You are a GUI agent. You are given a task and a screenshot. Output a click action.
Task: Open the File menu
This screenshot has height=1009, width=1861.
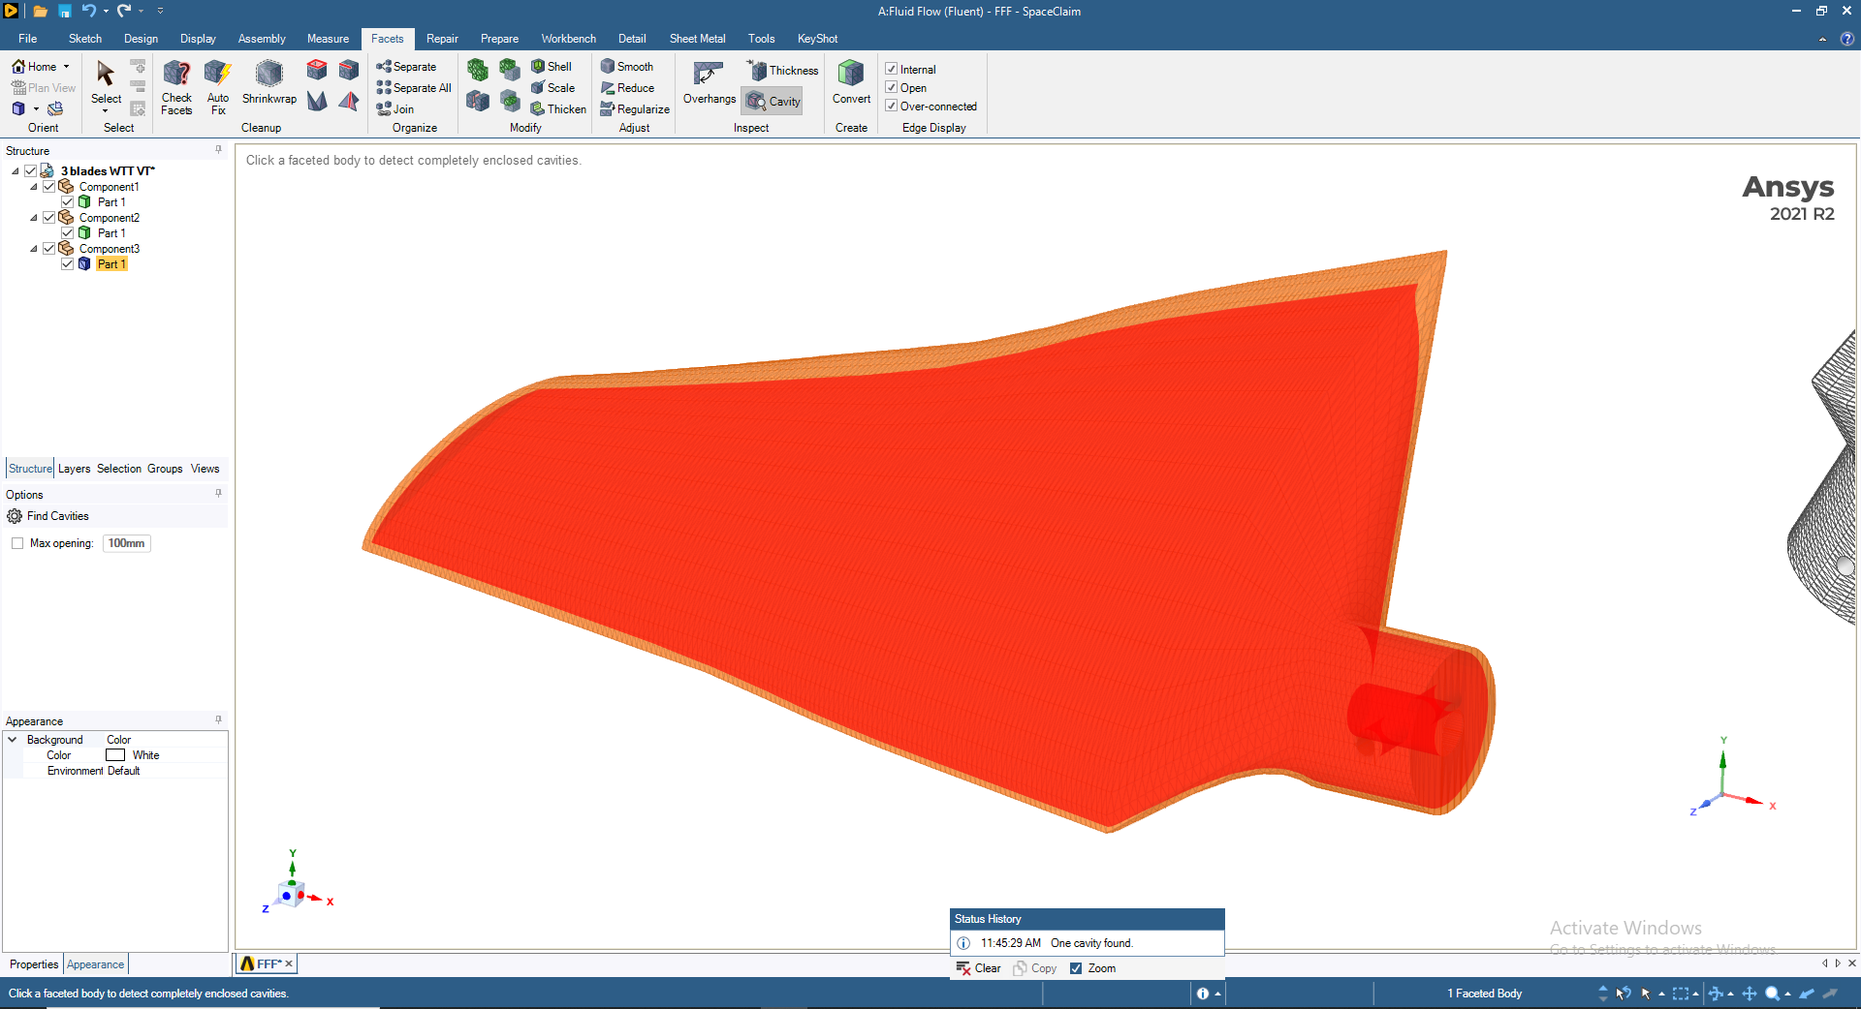(27, 39)
